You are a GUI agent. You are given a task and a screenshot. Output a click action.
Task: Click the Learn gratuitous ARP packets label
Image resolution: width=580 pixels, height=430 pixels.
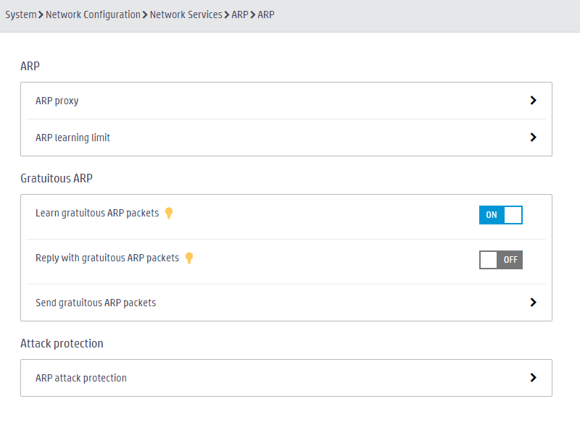(x=97, y=213)
